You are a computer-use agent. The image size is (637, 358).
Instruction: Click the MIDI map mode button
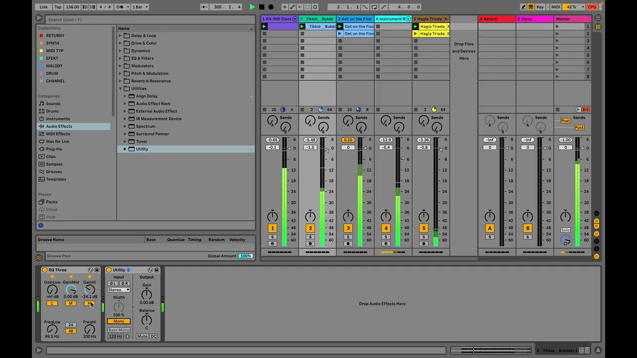click(x=555, y=7)
